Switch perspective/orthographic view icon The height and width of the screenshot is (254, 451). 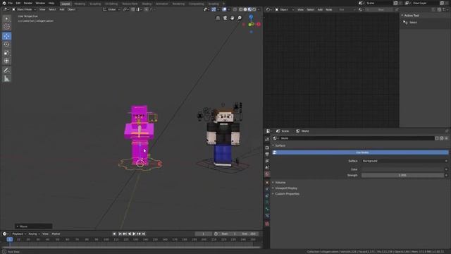tap(218, 18)
